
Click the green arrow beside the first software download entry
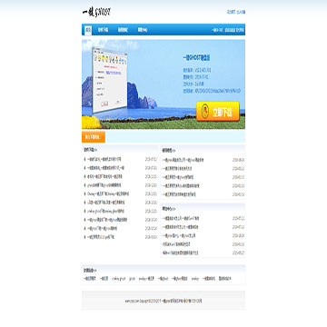tap(84, 159)
